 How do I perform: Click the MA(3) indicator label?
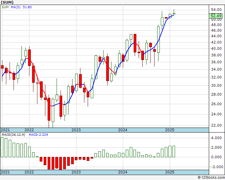(x=16, y=7)
